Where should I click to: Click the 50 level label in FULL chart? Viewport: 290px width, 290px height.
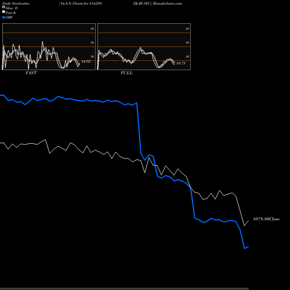(187, 42)
